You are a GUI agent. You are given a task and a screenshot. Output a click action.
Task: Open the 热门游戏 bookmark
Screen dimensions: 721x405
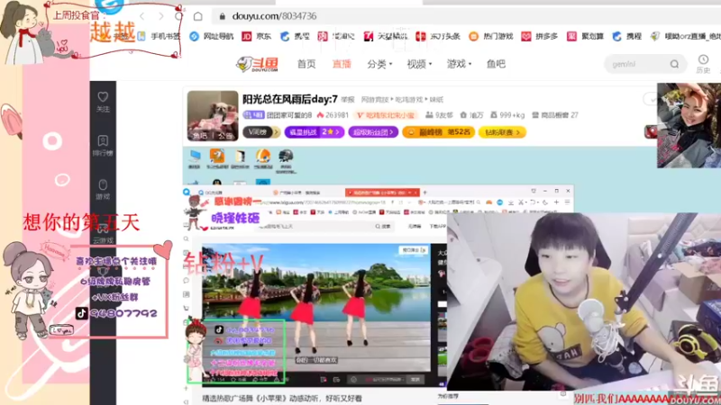click(x=491, y=36)
